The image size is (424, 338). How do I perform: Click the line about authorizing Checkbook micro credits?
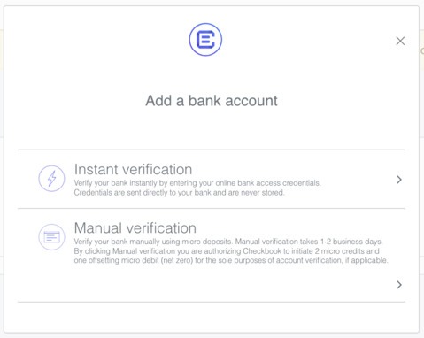(x=227, y=251)
